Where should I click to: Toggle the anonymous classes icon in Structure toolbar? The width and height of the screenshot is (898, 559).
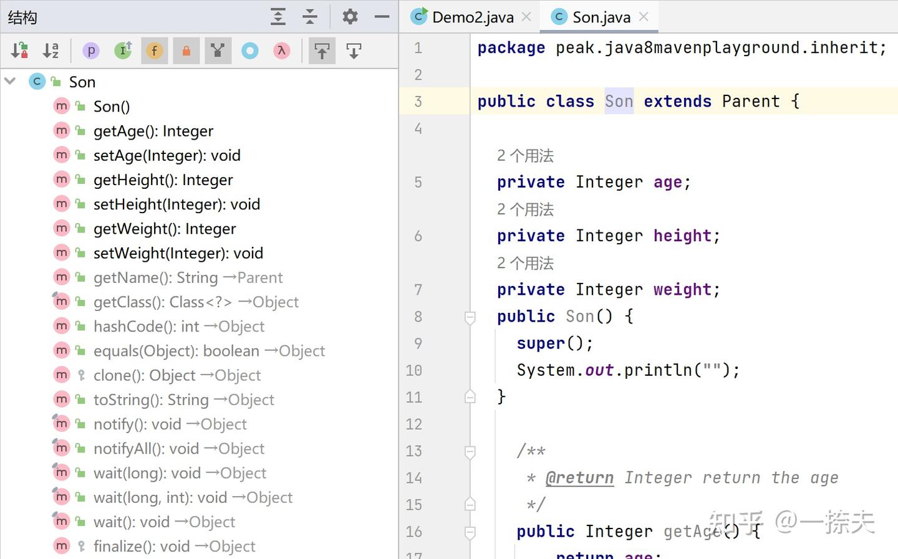218,50
